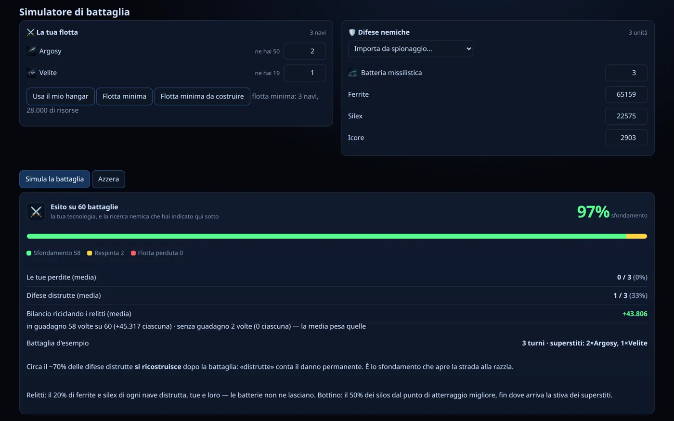Image resolution: width=674 pixels, height=421 pixels.
Task: Click crossed swords icon beside La tua flotta
Action: point(31,32)
